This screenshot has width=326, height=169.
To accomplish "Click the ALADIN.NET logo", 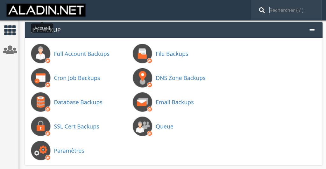I will point(46,10).
